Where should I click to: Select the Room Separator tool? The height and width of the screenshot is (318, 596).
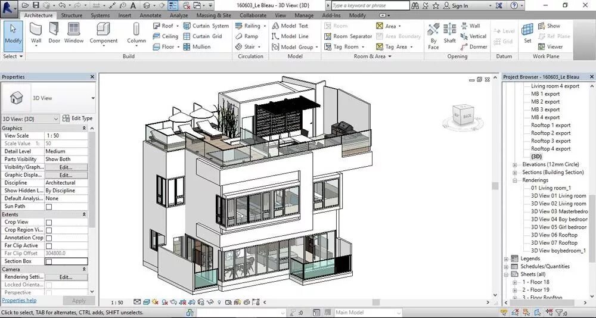pyautogui.click(x=348, y=36)
